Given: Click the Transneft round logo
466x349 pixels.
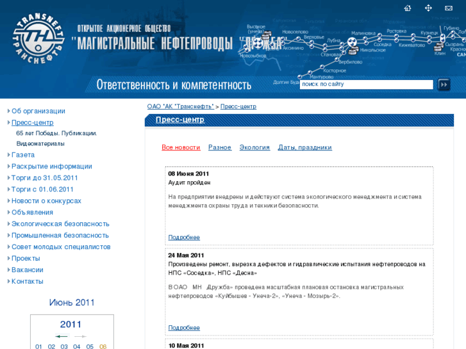Looking at the screenshot, I should point(38,38).
